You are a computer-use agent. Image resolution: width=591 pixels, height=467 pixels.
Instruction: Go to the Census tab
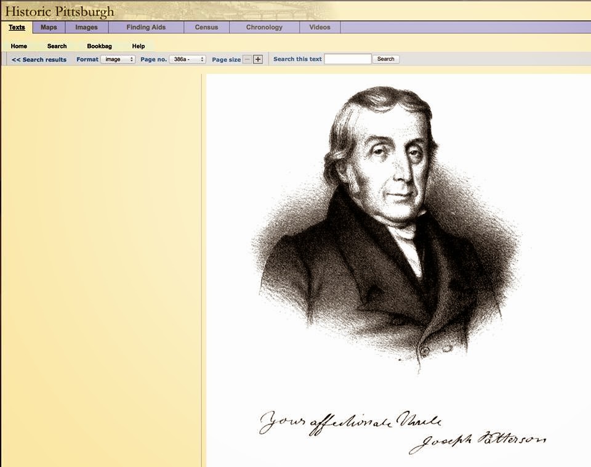(206, 27)
